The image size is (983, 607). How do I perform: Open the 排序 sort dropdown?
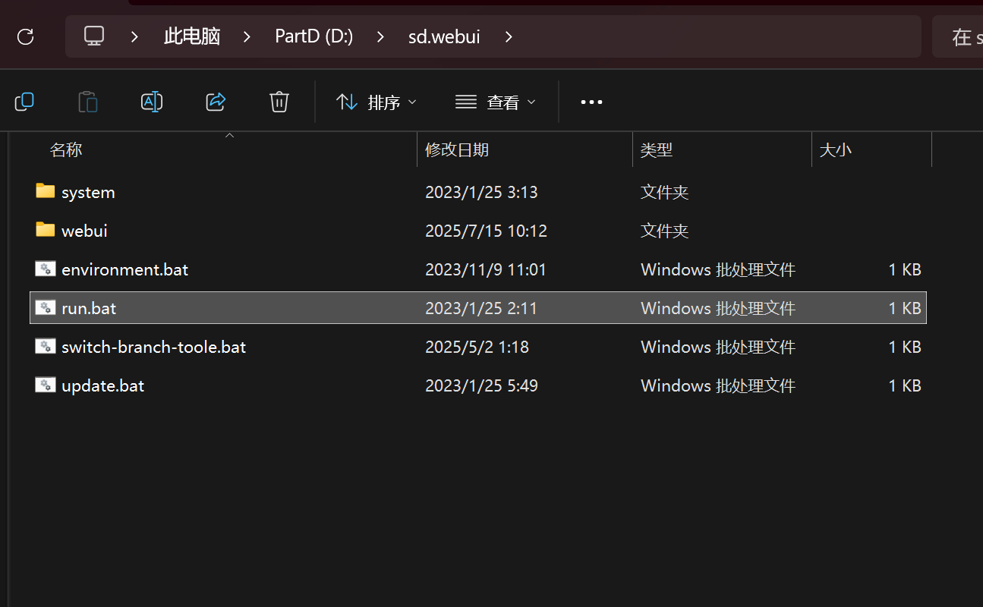pos(377,102)
